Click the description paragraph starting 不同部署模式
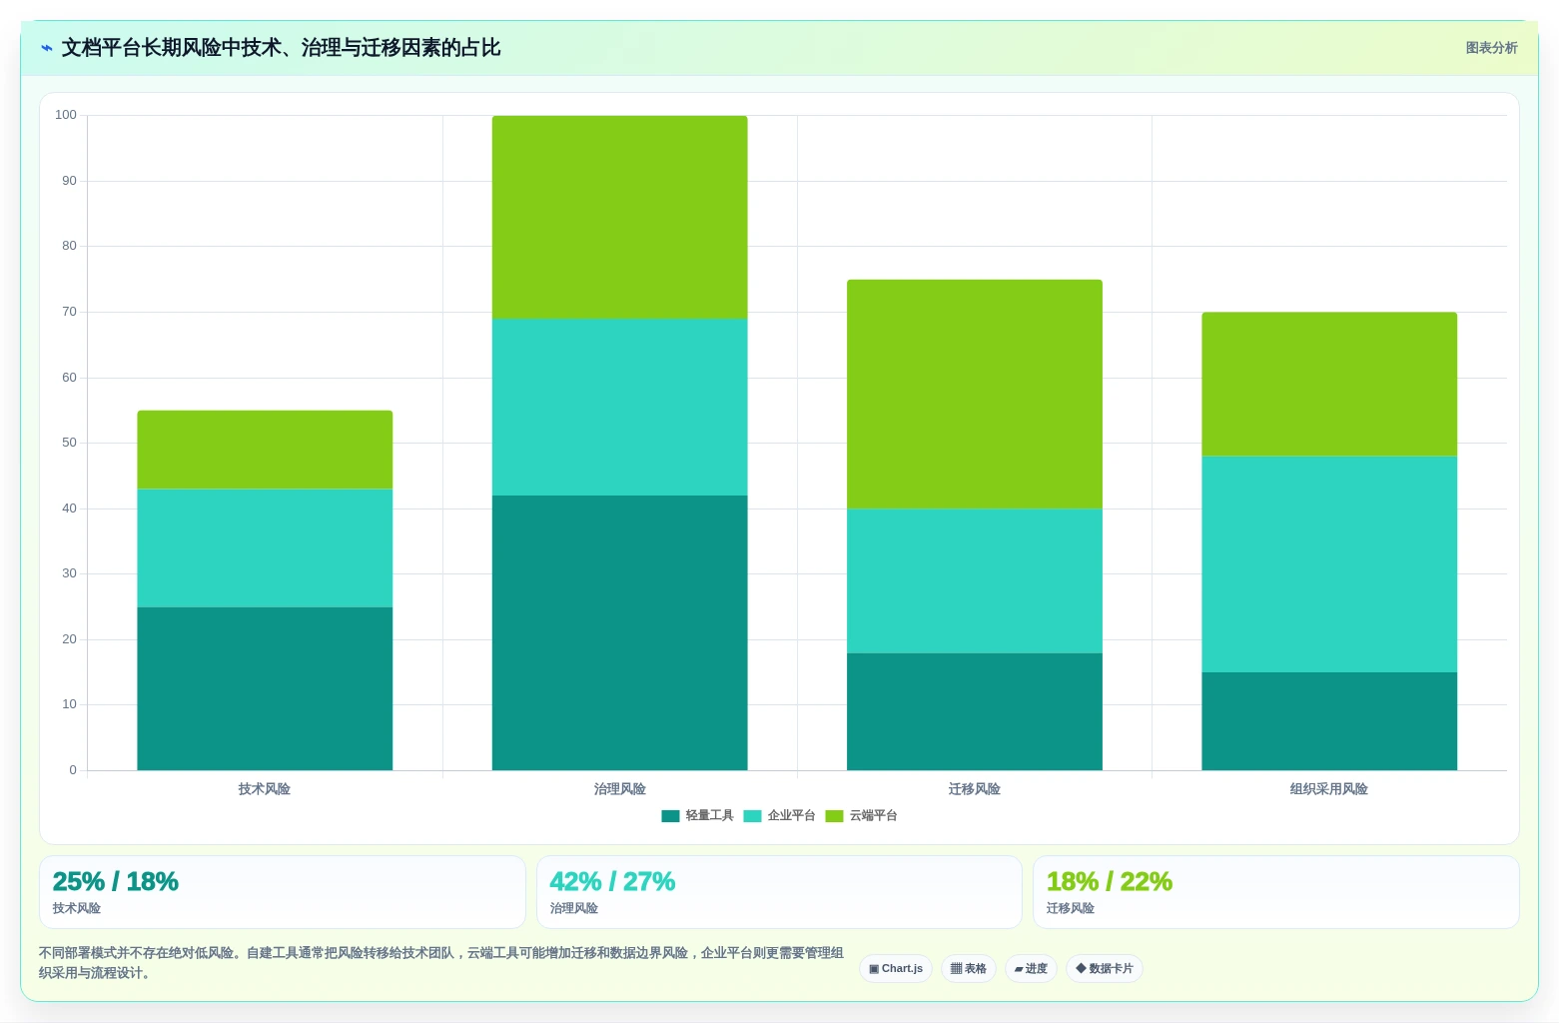This screenshot has width=1559, height=1023. 441,963
